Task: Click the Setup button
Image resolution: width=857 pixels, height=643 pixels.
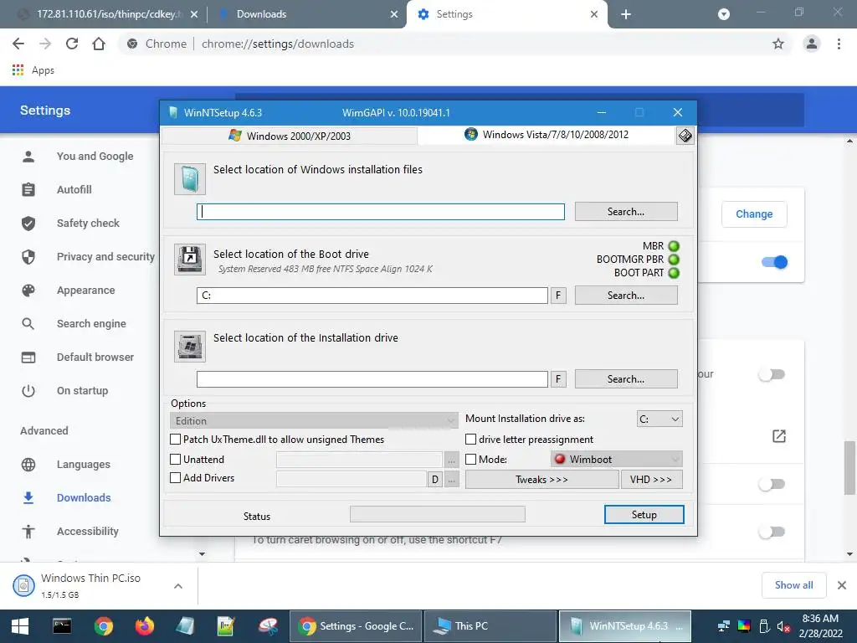Action: coord(644,515)
